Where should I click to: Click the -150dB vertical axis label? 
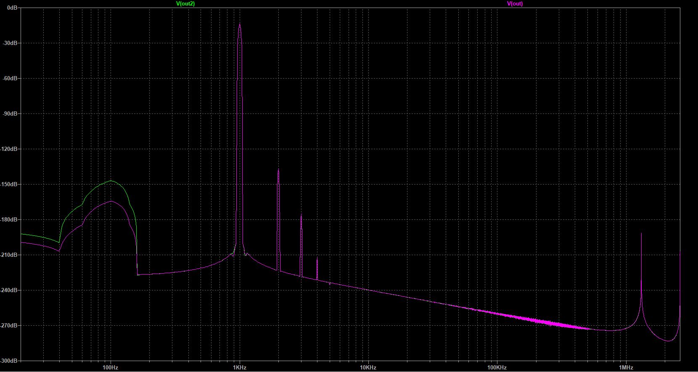pos(9,184)
